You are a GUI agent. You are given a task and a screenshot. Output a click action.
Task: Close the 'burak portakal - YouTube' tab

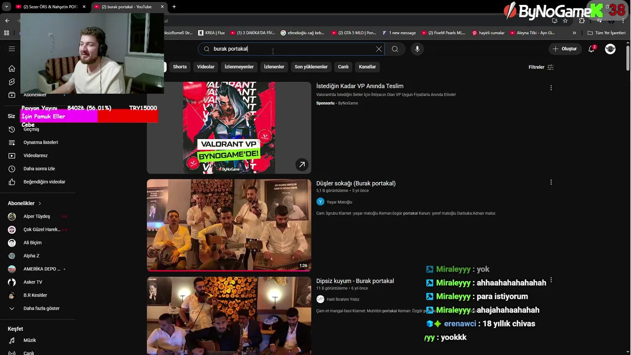162,7
